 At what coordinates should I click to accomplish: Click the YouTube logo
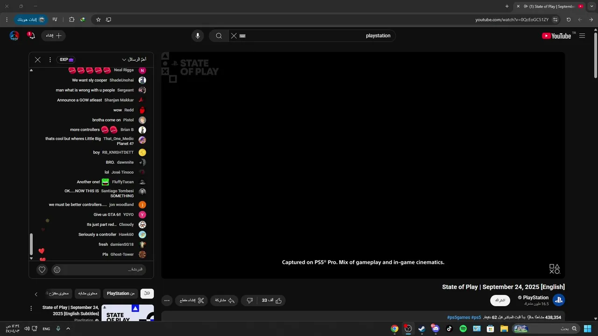pyautogui.click(x=556, y=36)
